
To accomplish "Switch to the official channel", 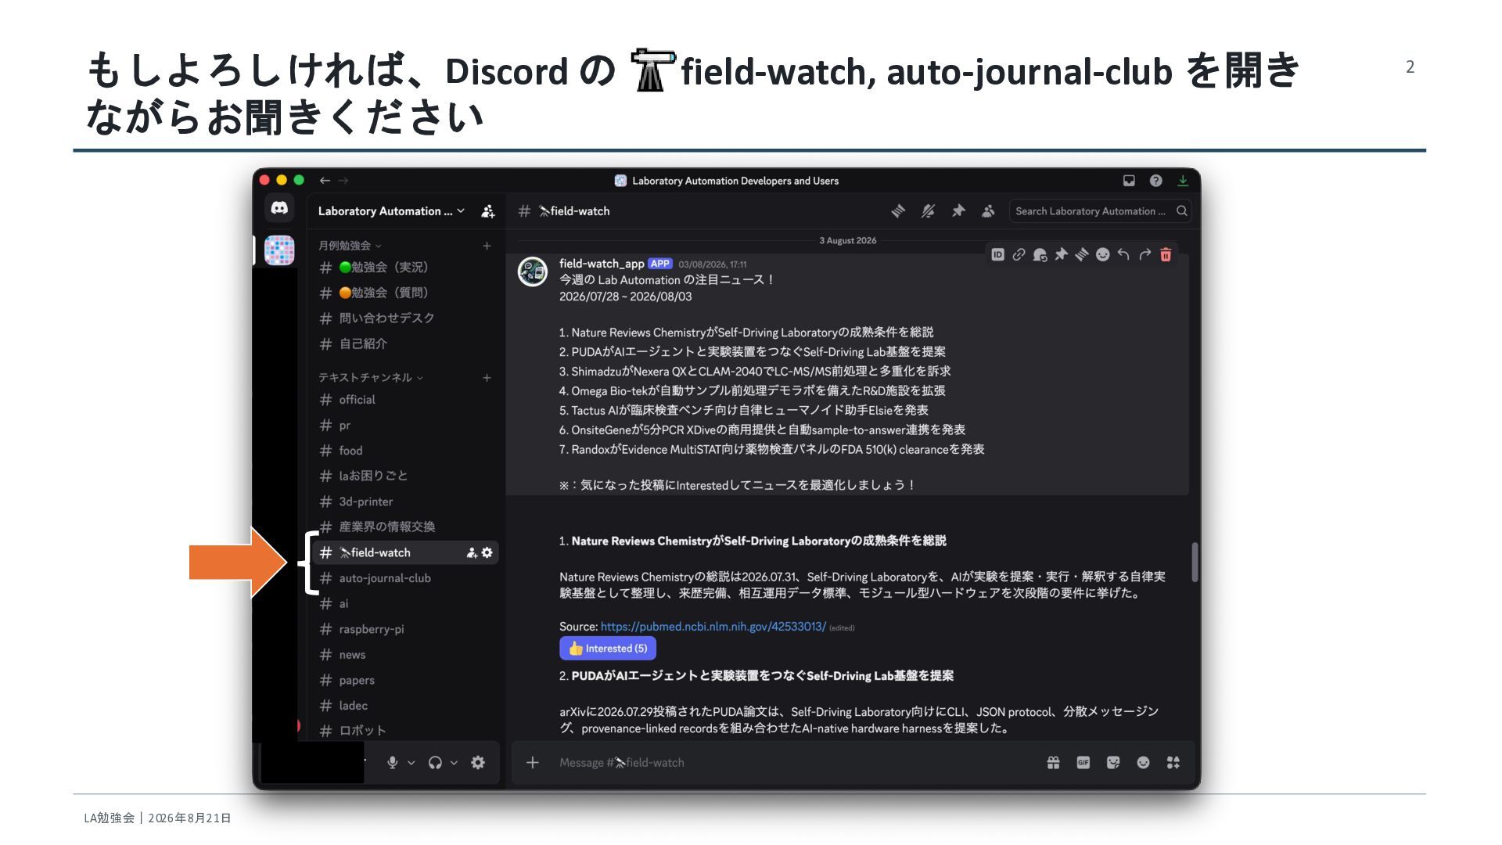I will click(x=404, y=400).
